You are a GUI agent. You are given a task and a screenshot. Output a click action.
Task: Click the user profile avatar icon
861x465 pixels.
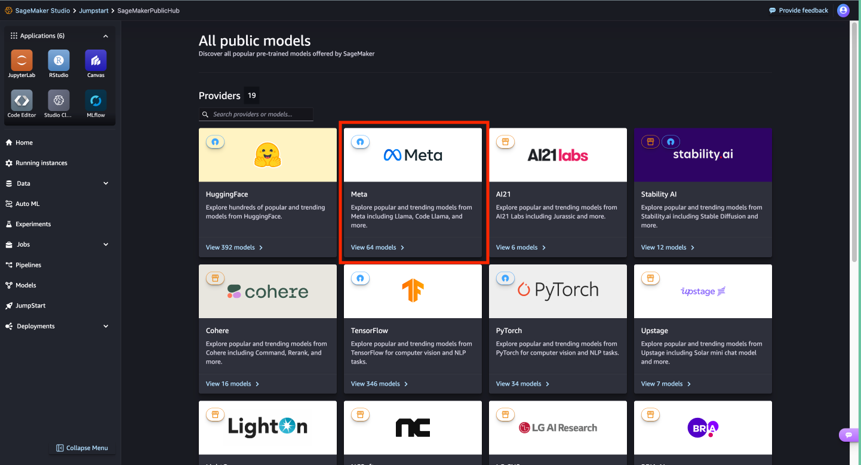[x=843, y=10]
